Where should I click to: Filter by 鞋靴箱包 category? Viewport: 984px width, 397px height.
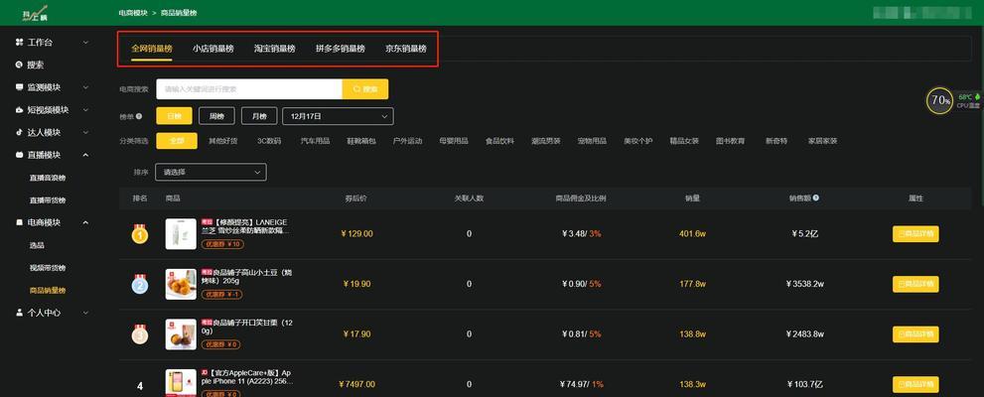(x=361, y=141)
